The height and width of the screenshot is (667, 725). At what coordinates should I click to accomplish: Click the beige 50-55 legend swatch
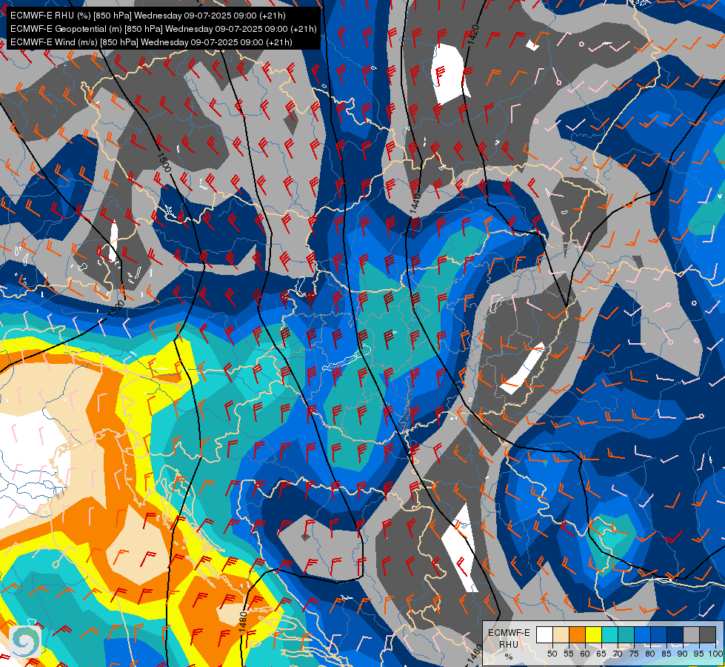561,635
